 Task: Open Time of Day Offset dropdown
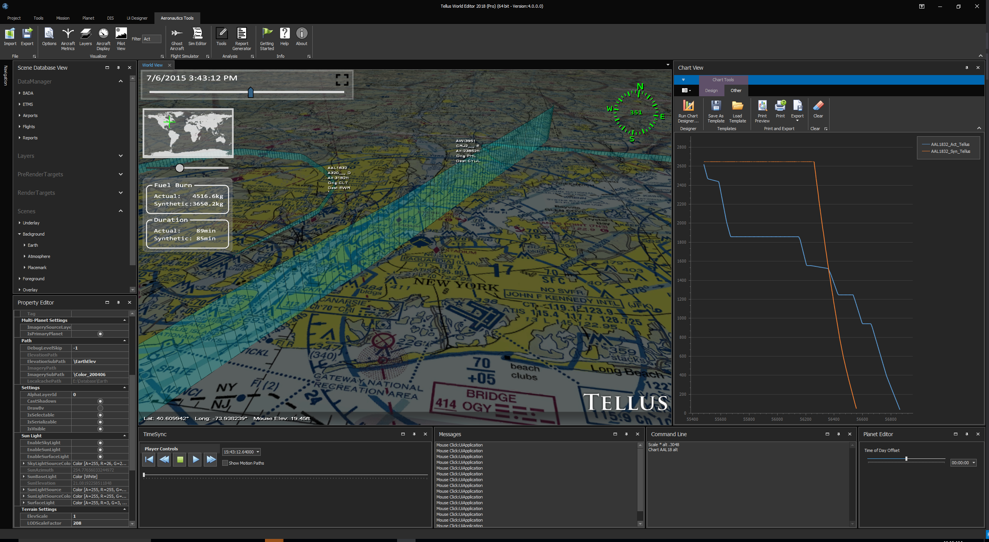point(974,463)
